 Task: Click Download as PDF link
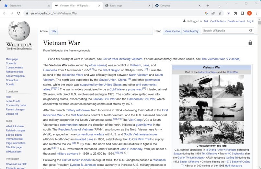[x=16, y=164]
